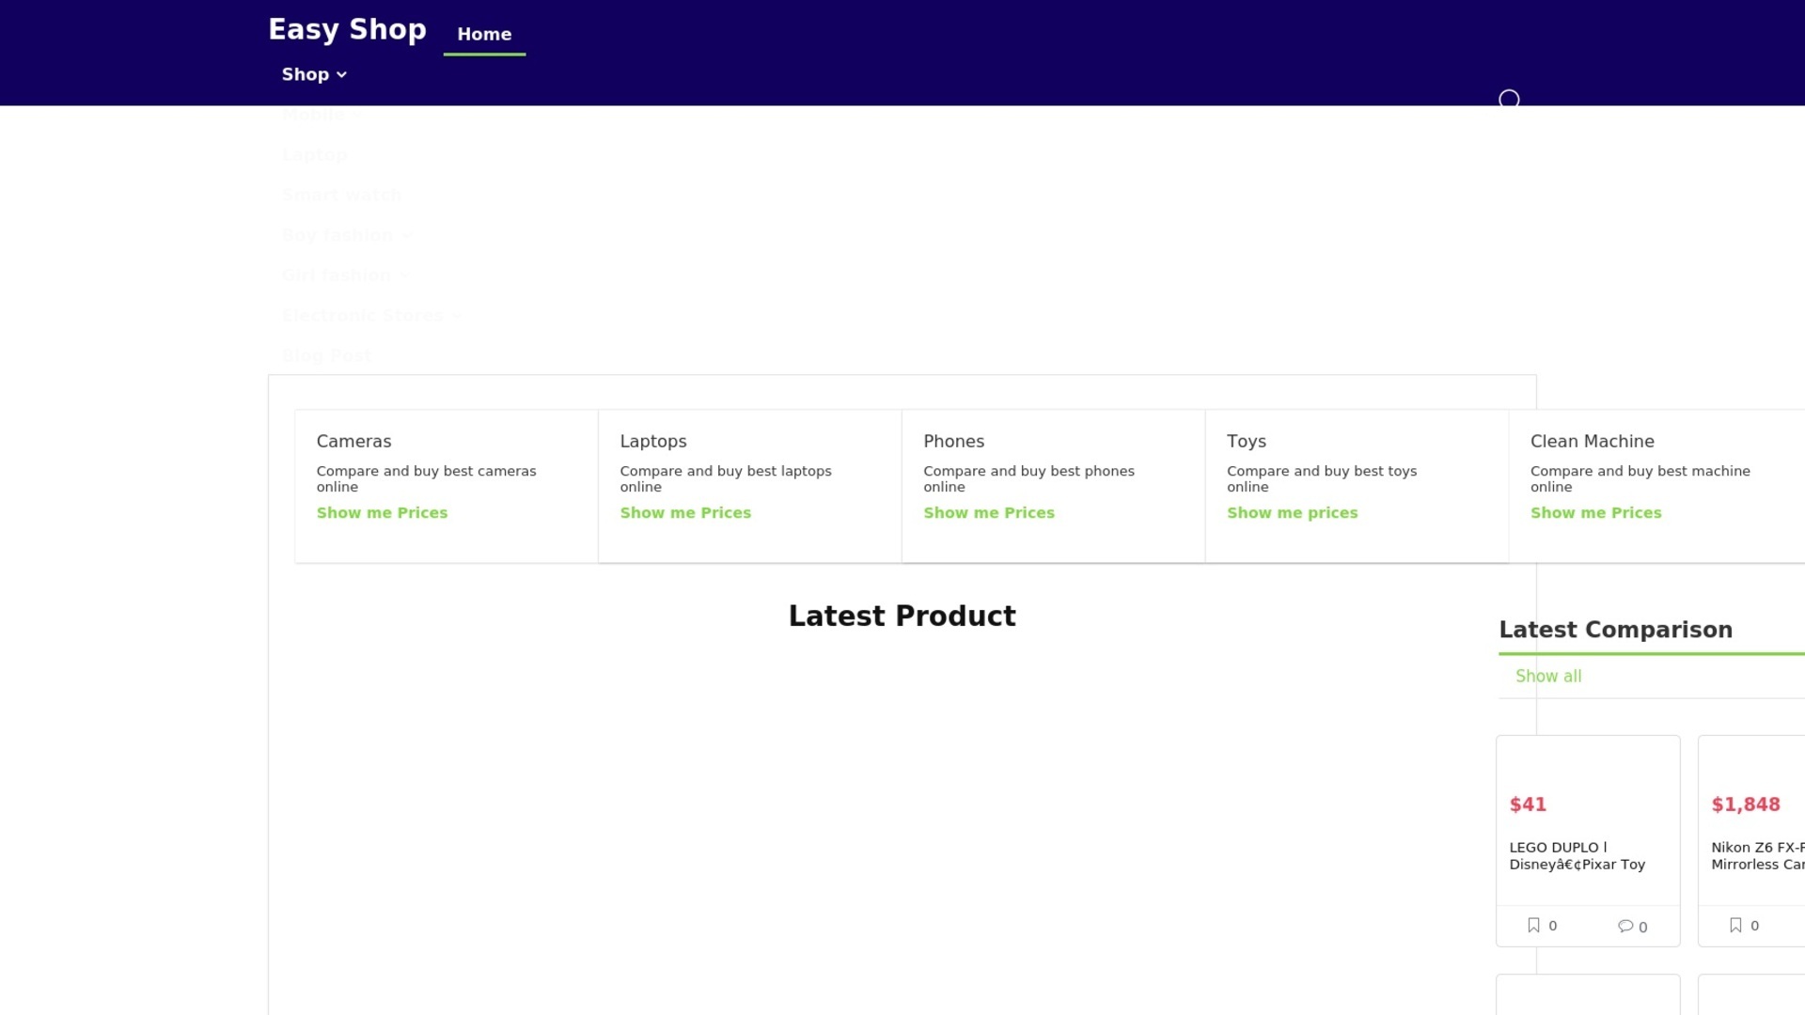Screen dimensions: 1805x1015
Task: Go to the Home menu item
Action: click(x=484, y=35)
